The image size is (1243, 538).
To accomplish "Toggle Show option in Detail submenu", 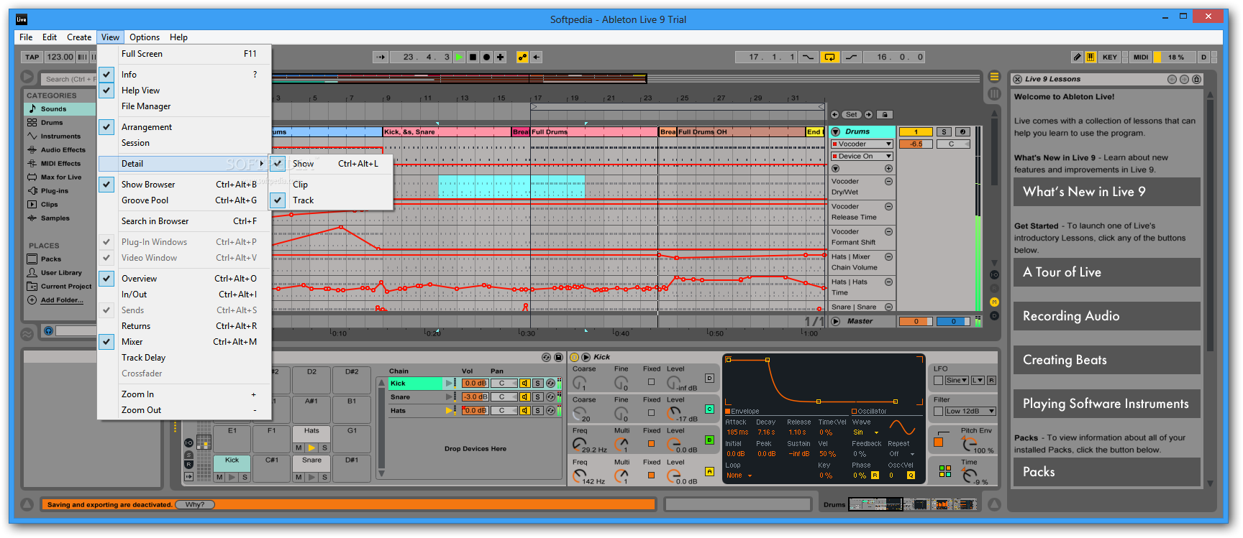I will tap(278, 164).
